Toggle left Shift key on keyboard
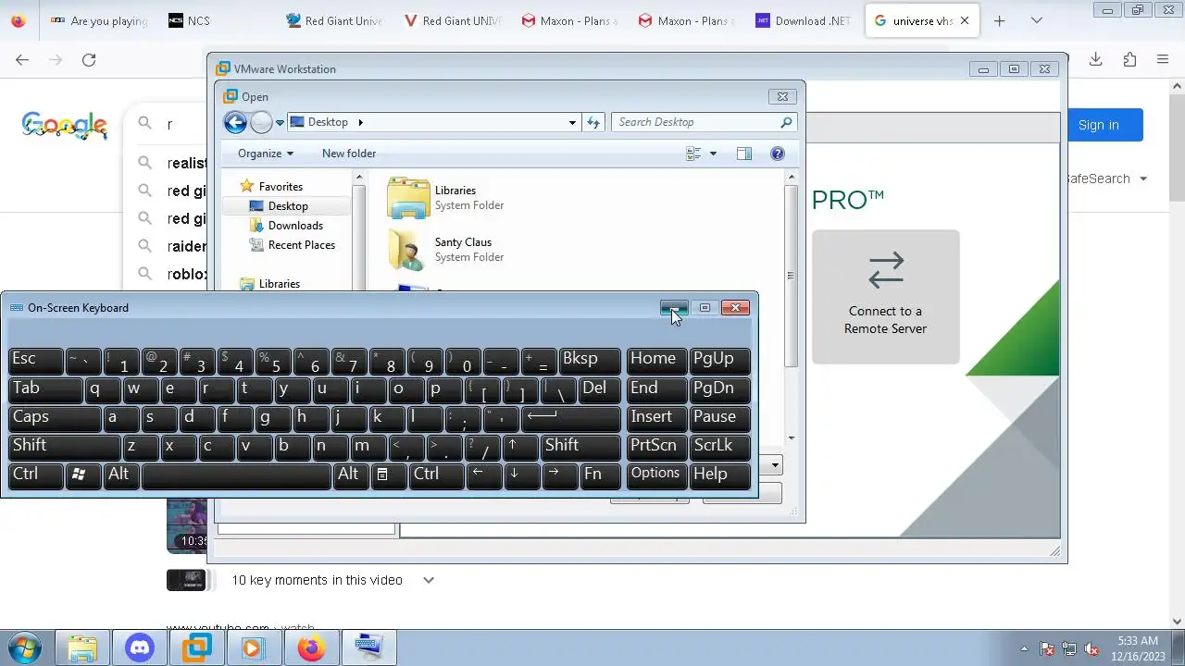1185x666 pixels. (x=64, y=446)
